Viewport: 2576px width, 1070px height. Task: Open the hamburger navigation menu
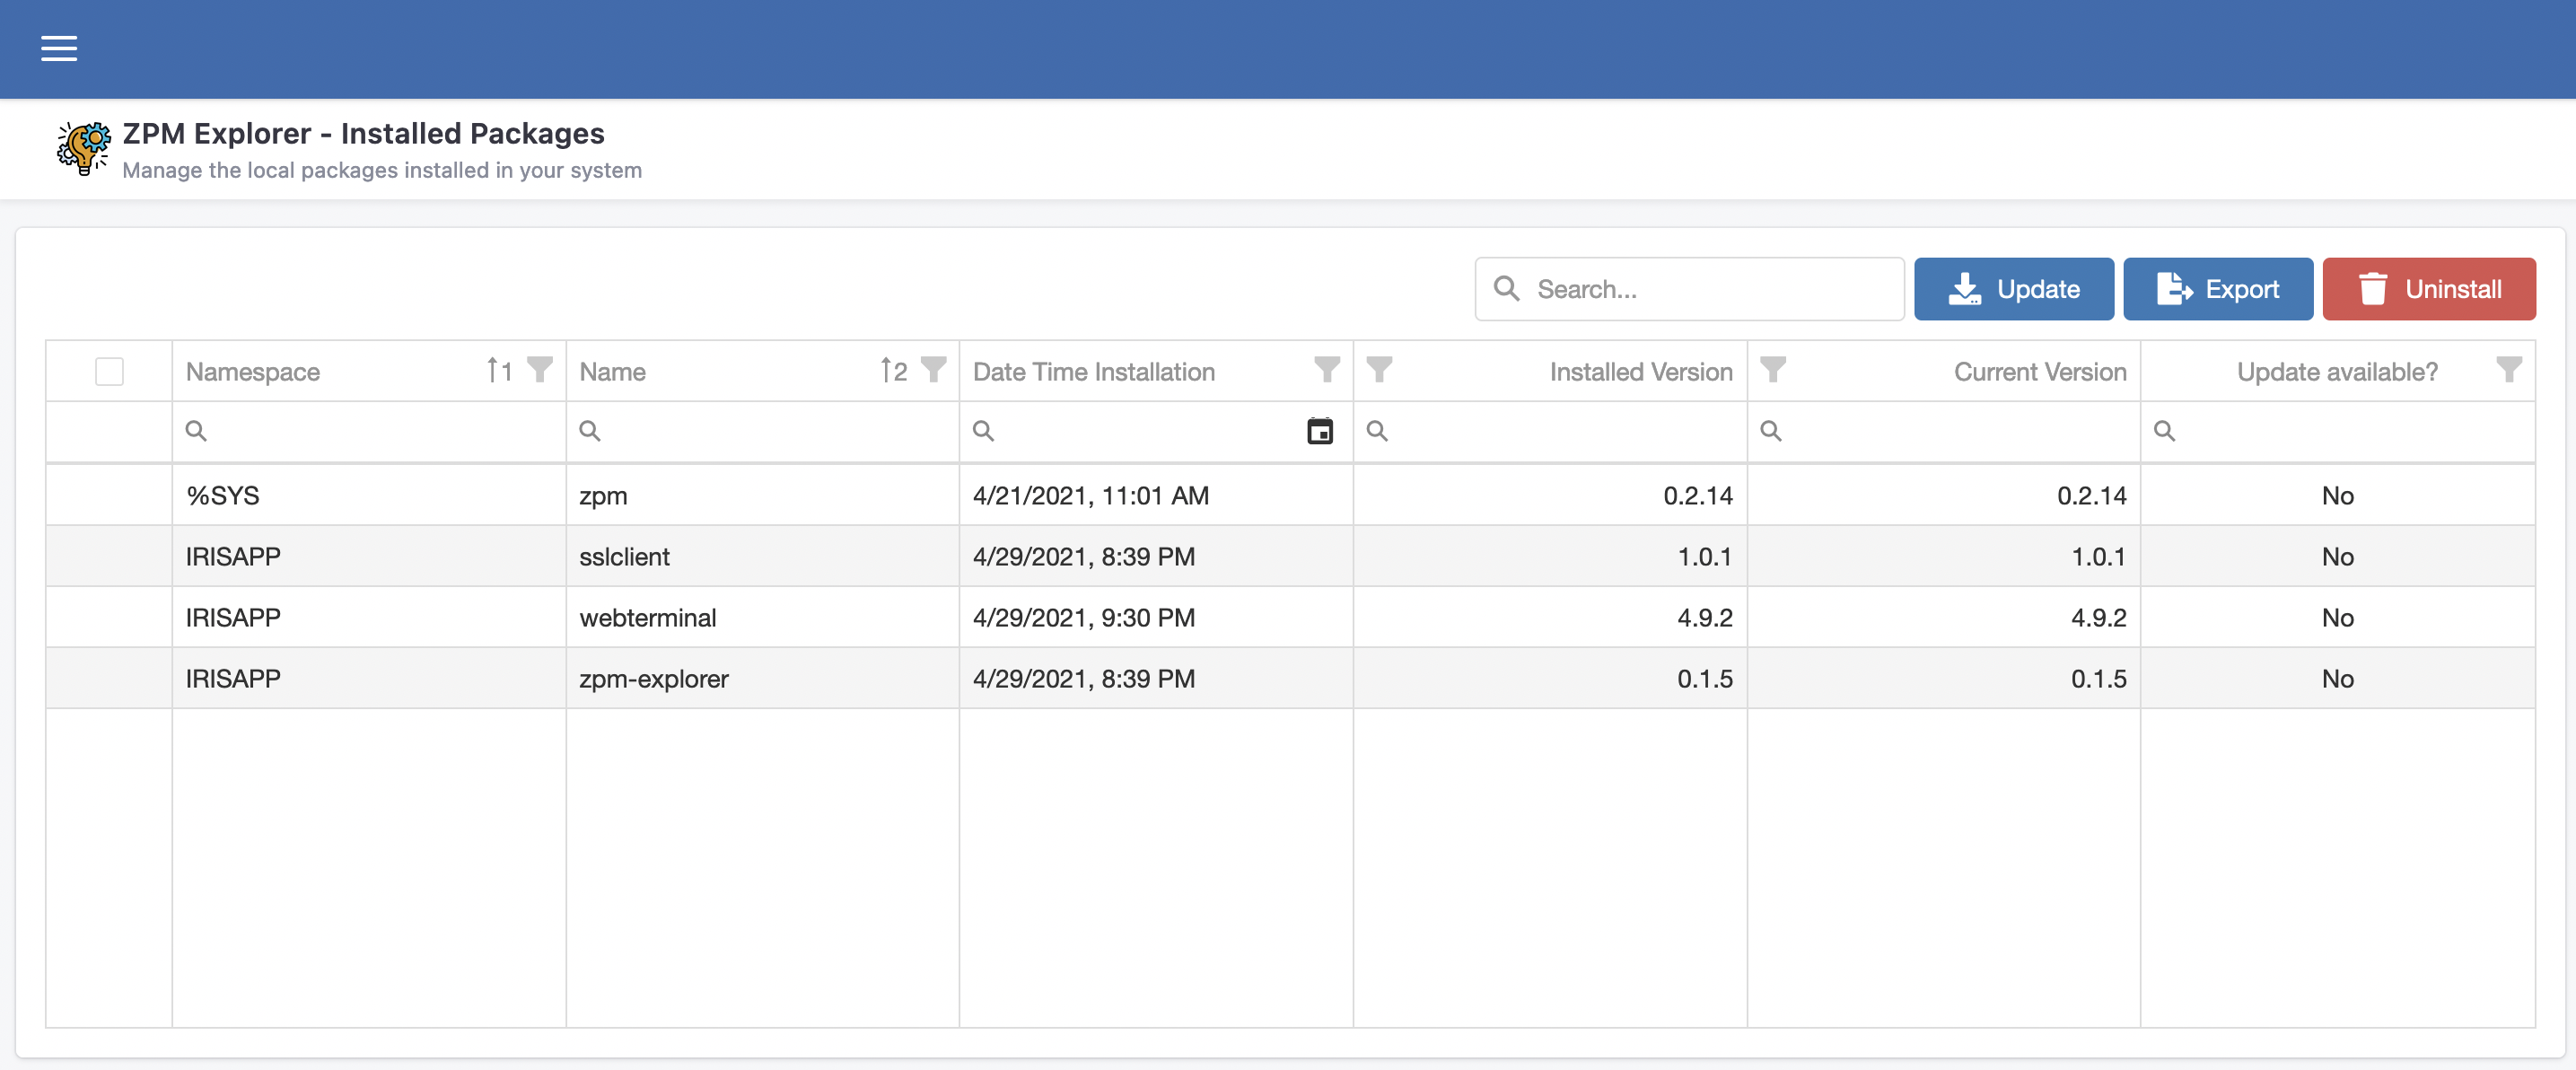tap(59, 48)
